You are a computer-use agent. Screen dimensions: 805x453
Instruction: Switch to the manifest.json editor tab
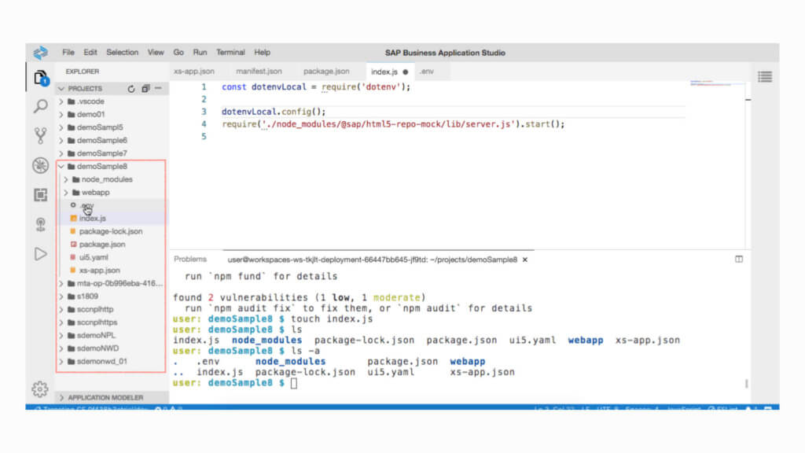[259, 72]
